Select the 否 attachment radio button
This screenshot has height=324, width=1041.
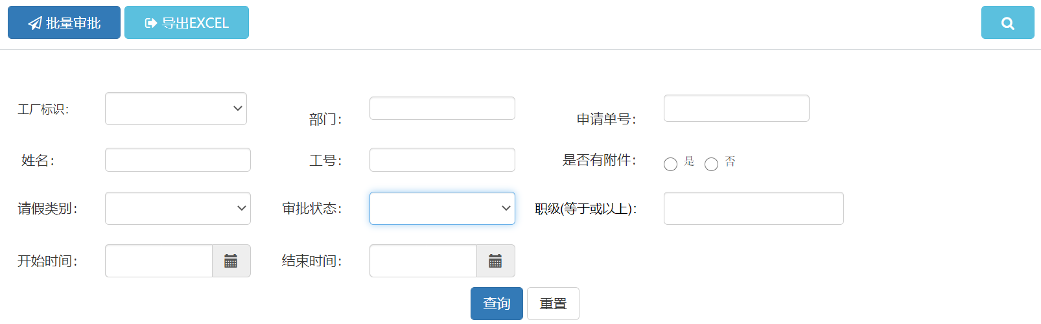tap(711, 165)
